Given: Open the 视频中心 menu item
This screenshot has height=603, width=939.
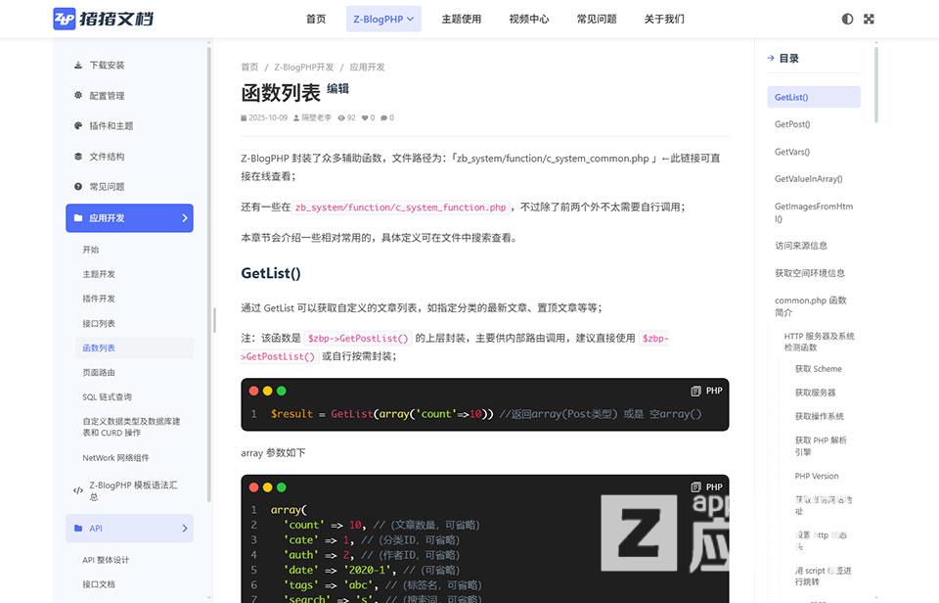Looking at the screenshot, I should coord(529,18).
